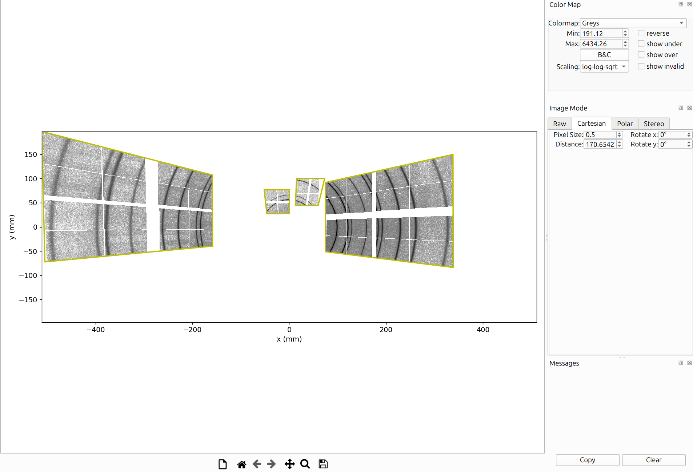The height and width of the screenshot is (472, 693).
Task: Increase Rotate x with the up arrow
Action: (689, 133)
